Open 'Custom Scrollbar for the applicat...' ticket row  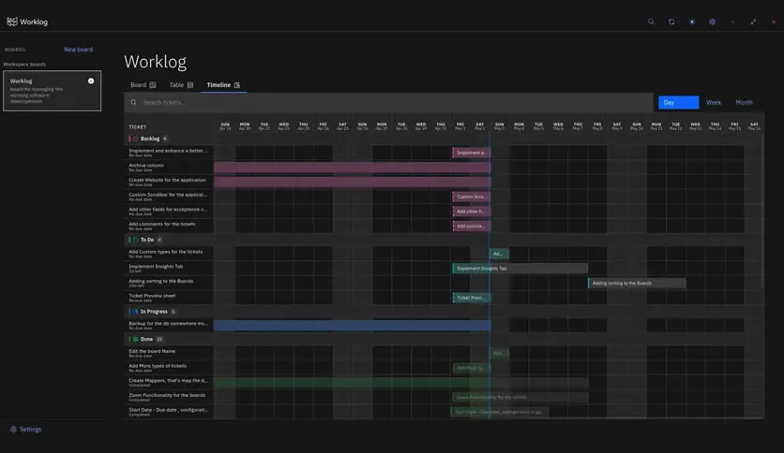[169, 197]
